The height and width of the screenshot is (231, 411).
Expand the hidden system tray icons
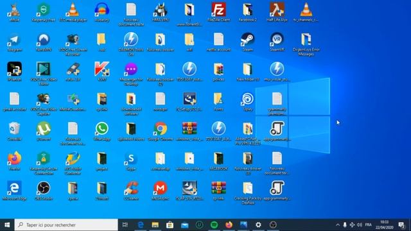tap(338, 225)
